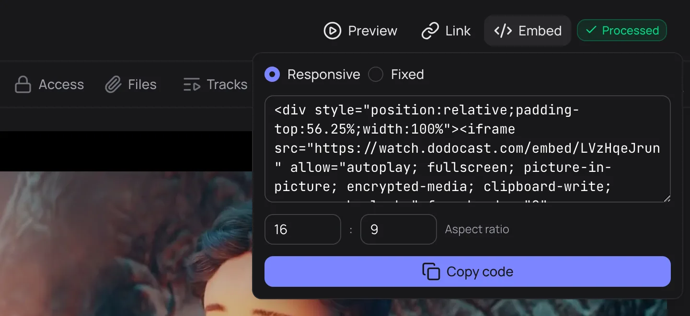Click the video preview image
Viewport: 690px width, 316px height.
tap(126, 243)
